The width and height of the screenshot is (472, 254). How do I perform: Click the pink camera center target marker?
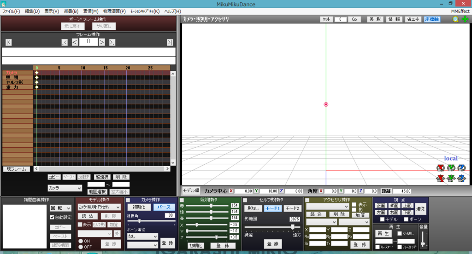(326, 104)
